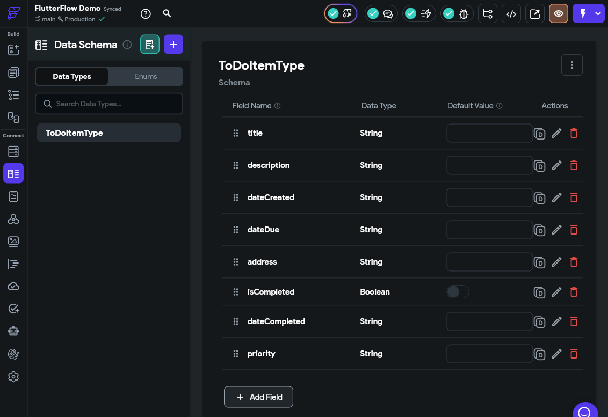Open Cloud Functions sidebar icon
The height and width of the screenshot is (417, 608).
tap(13, 287)
